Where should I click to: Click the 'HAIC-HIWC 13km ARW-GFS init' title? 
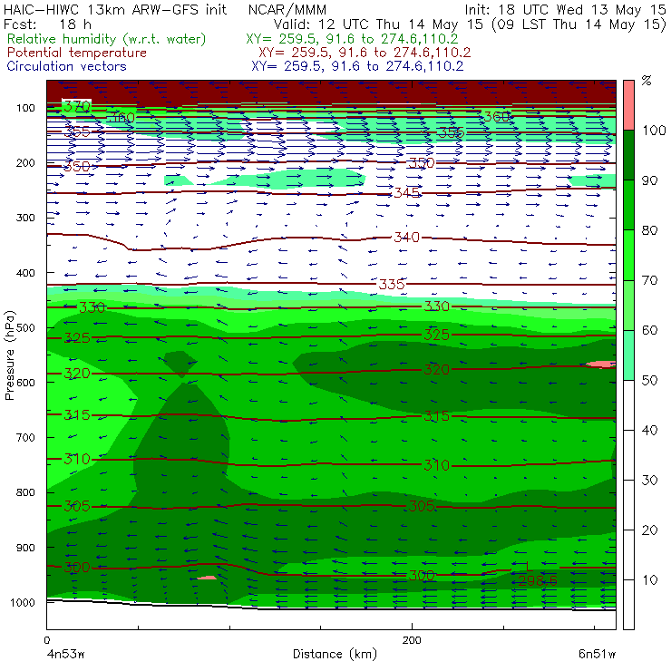pyautogui.click(x=114, y=9)
